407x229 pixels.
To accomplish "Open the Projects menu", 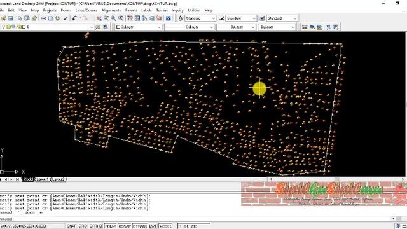I will coord(50,10).
